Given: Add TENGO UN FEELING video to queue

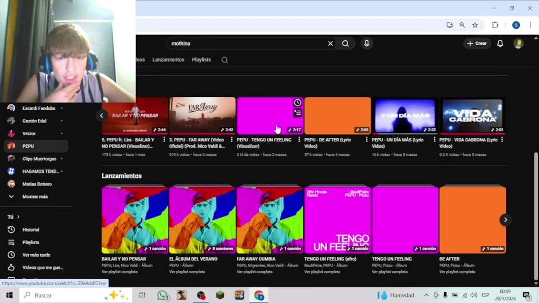Looking at the screenshot, I should tap(298, 112).
